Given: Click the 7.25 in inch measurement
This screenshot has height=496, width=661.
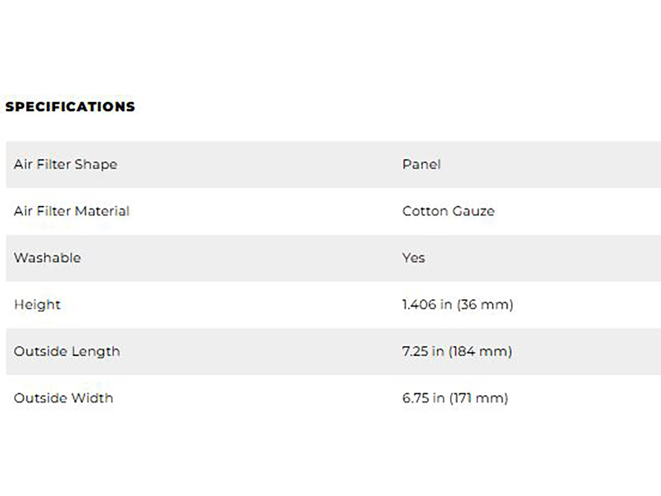Looking at the screenshot, I should click(x=422, y=352).
